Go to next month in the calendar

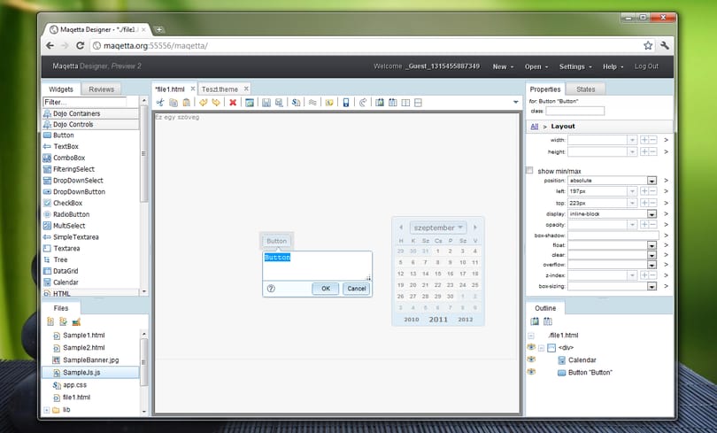475,228
